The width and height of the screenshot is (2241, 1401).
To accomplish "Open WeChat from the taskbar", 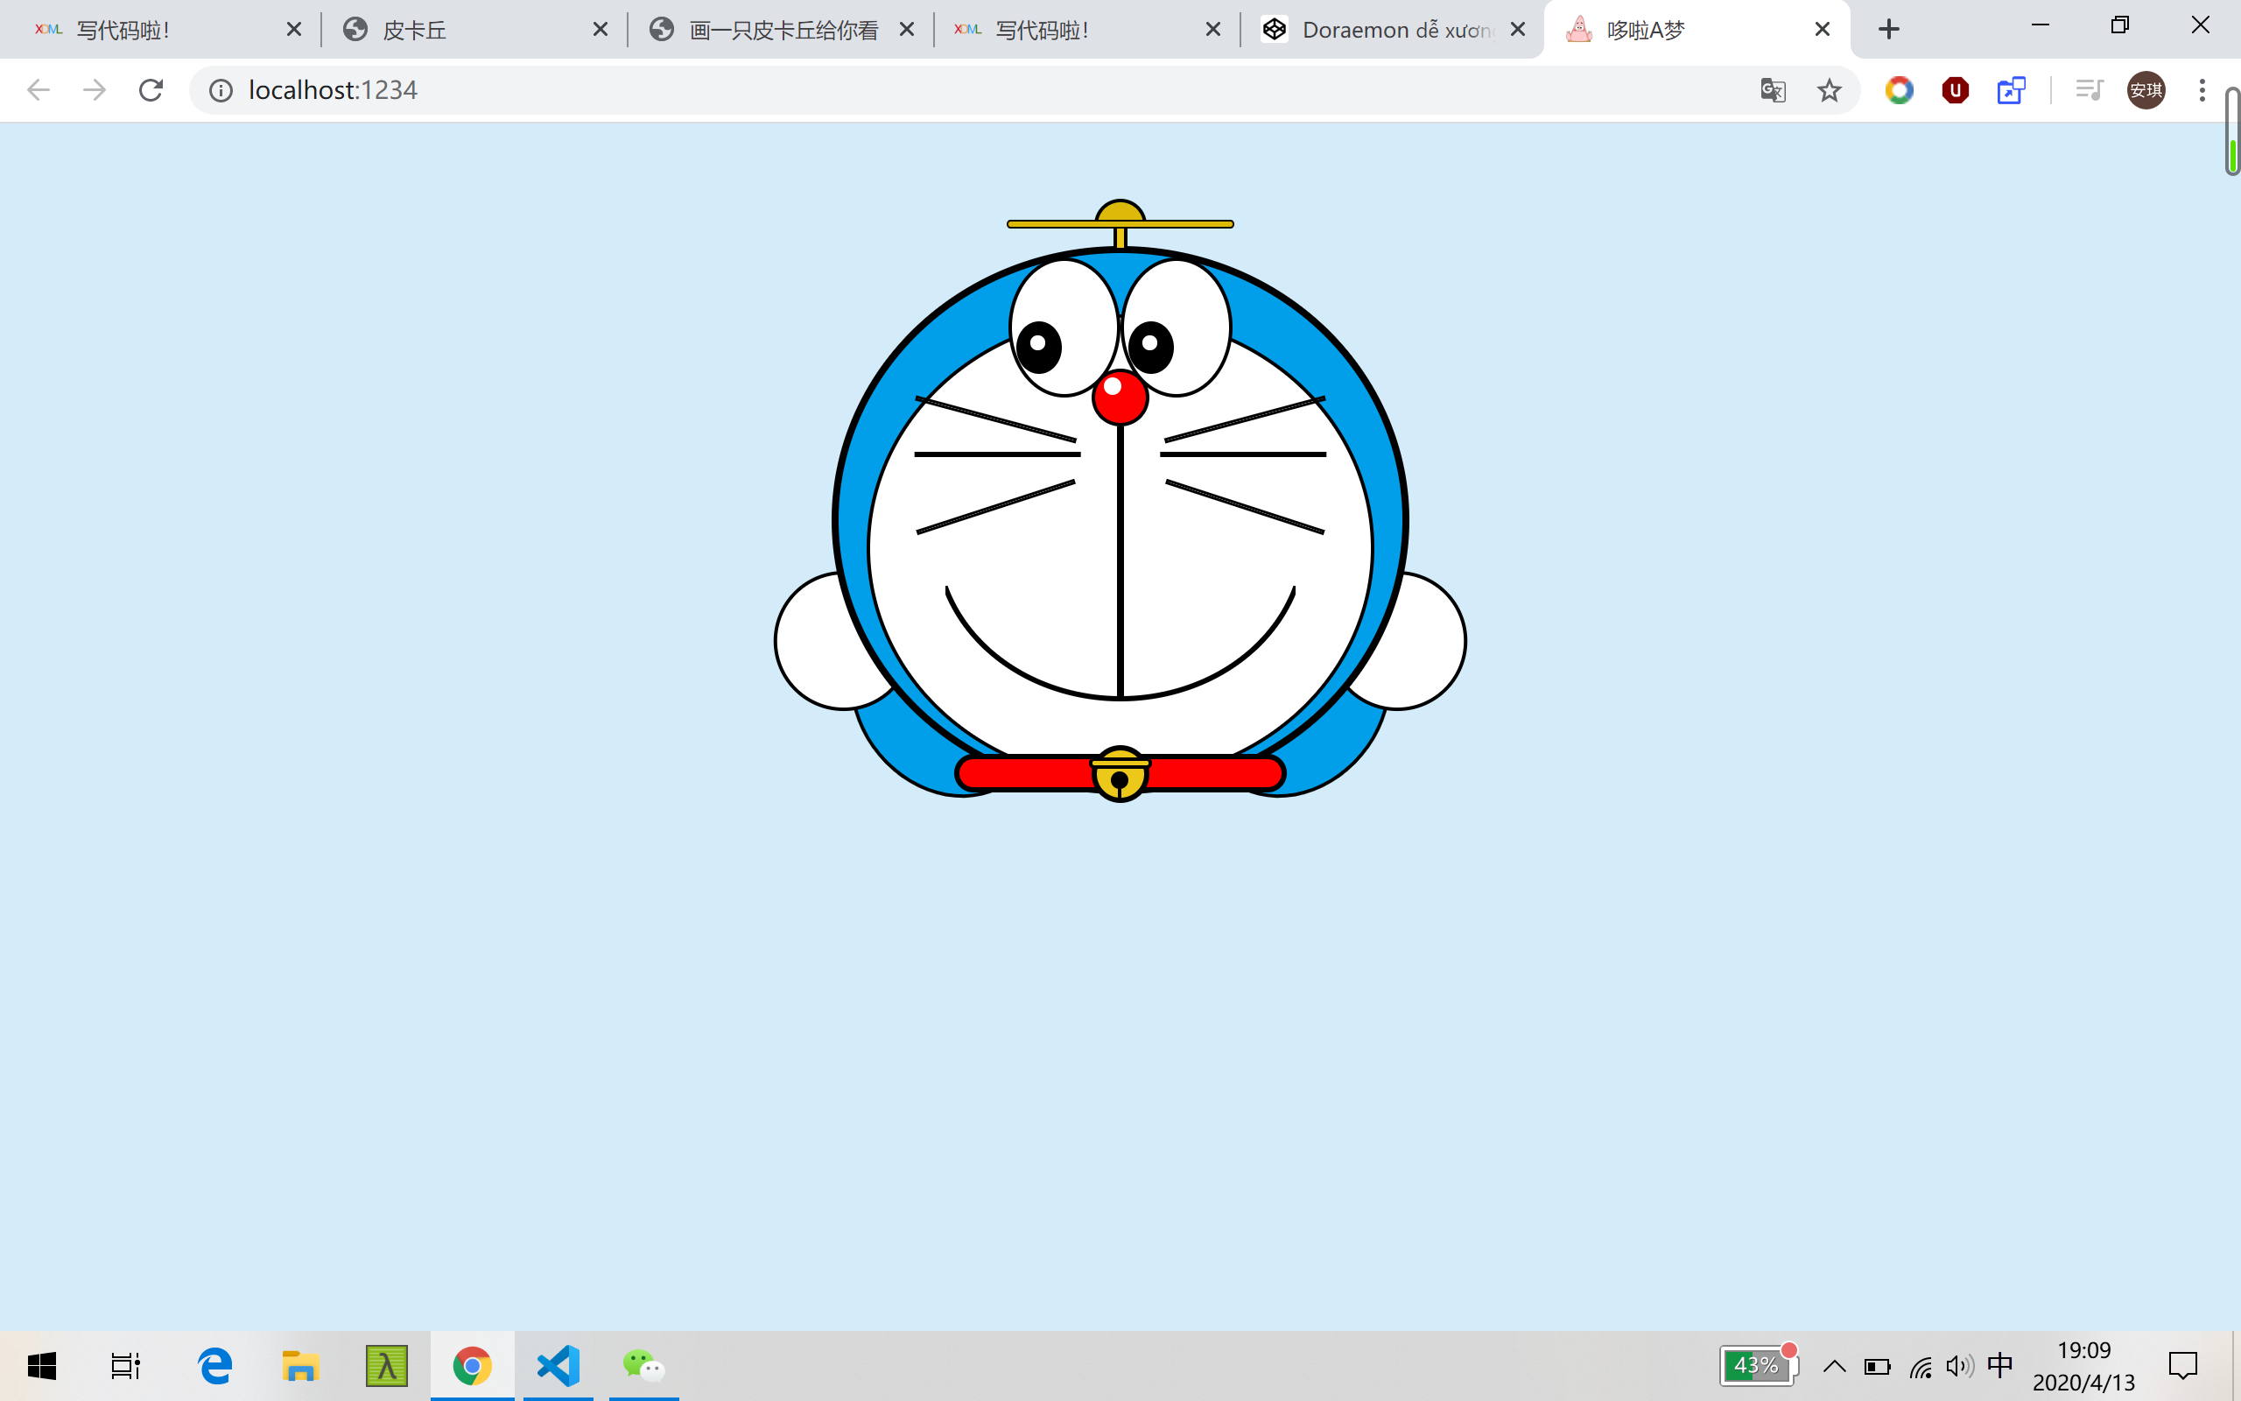I will [x=643, y=1366].
